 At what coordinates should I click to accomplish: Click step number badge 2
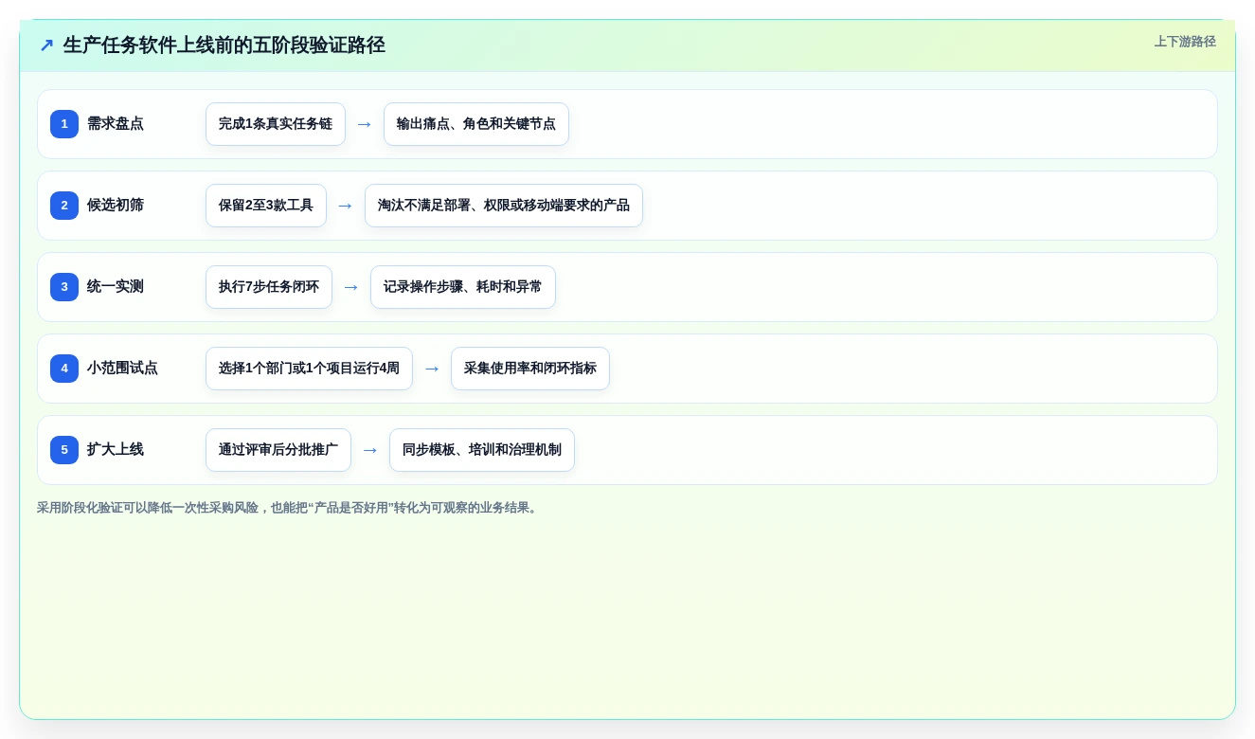pos(64,206)
